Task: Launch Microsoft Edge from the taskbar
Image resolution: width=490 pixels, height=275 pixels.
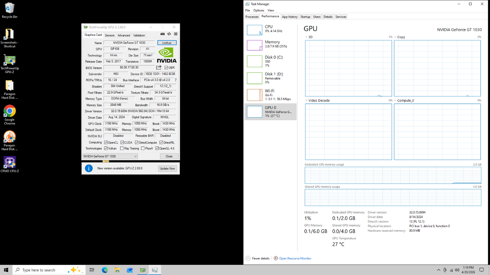Action: 105,270
